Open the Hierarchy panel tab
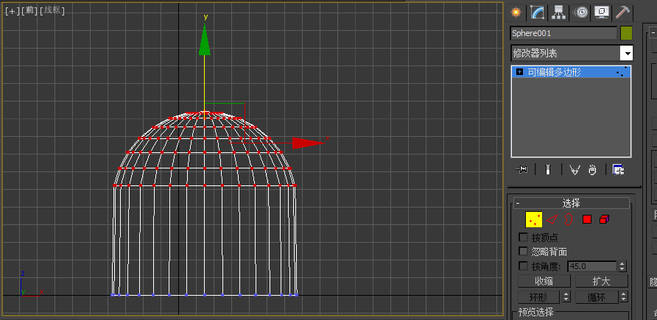Viewport: 657px width, 320px height. click(x=558, y=13)
